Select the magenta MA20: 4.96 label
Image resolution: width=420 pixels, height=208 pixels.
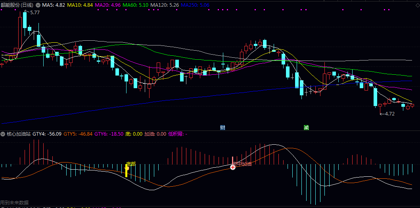(108, 5)
